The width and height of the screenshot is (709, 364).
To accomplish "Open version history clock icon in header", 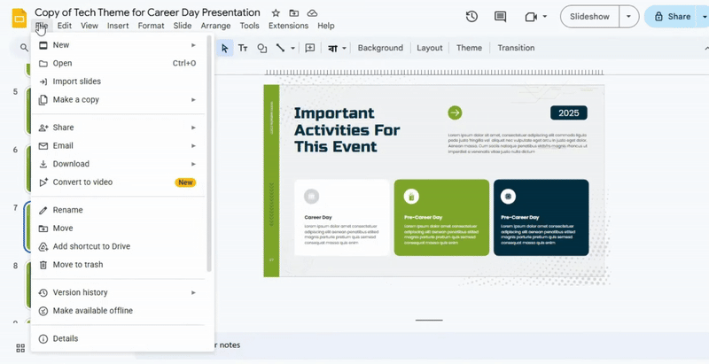I will (471, 17).
